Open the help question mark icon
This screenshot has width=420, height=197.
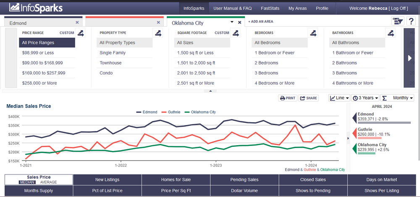pos(411,21)
